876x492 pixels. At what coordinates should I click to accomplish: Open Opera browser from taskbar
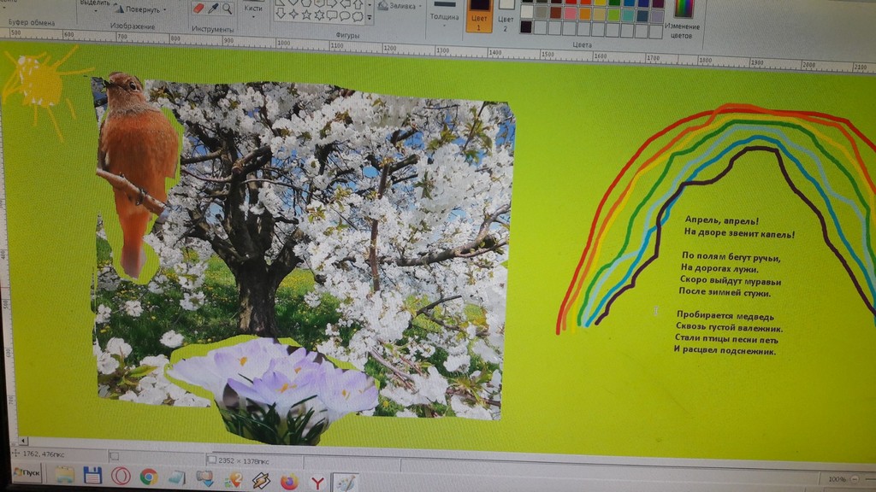pyautogui.click(x=121, y=477)
